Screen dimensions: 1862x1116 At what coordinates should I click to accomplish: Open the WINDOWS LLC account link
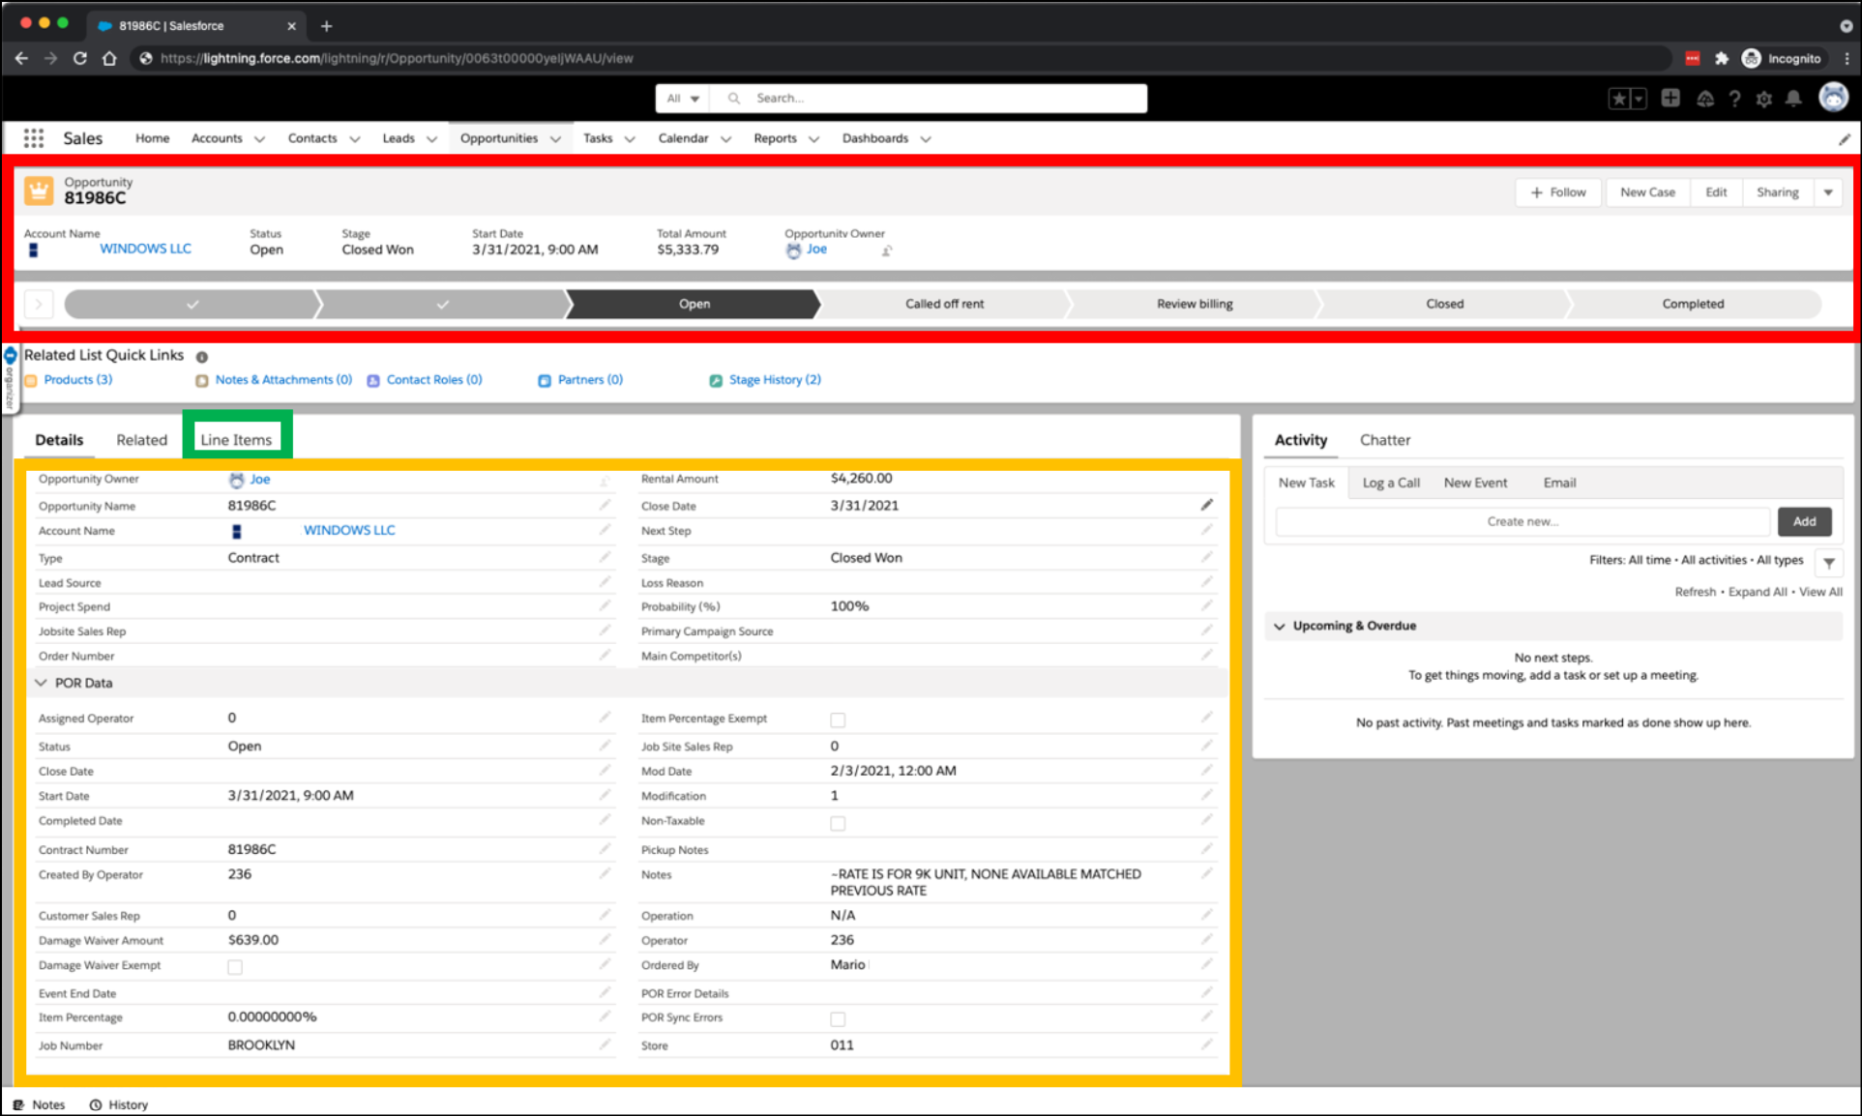(x=145, y=249)
